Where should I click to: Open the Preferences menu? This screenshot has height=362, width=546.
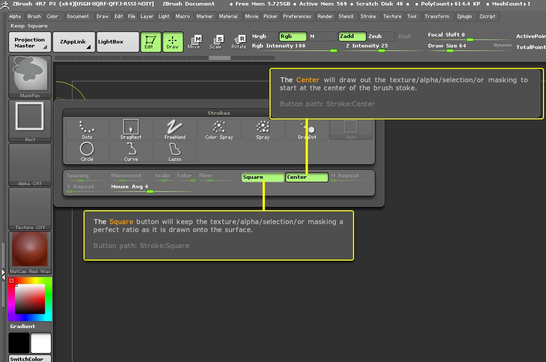pos(297,16)
